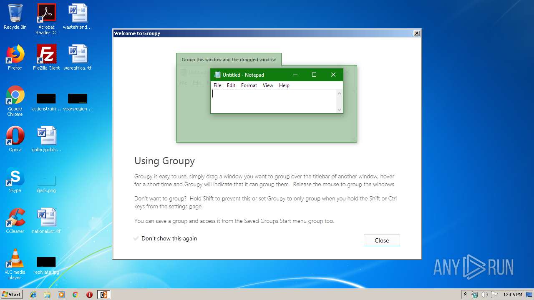This screenshot has width=534, height=300.
Task: Open the Action Center flag icon
Action: pos(494,295)
